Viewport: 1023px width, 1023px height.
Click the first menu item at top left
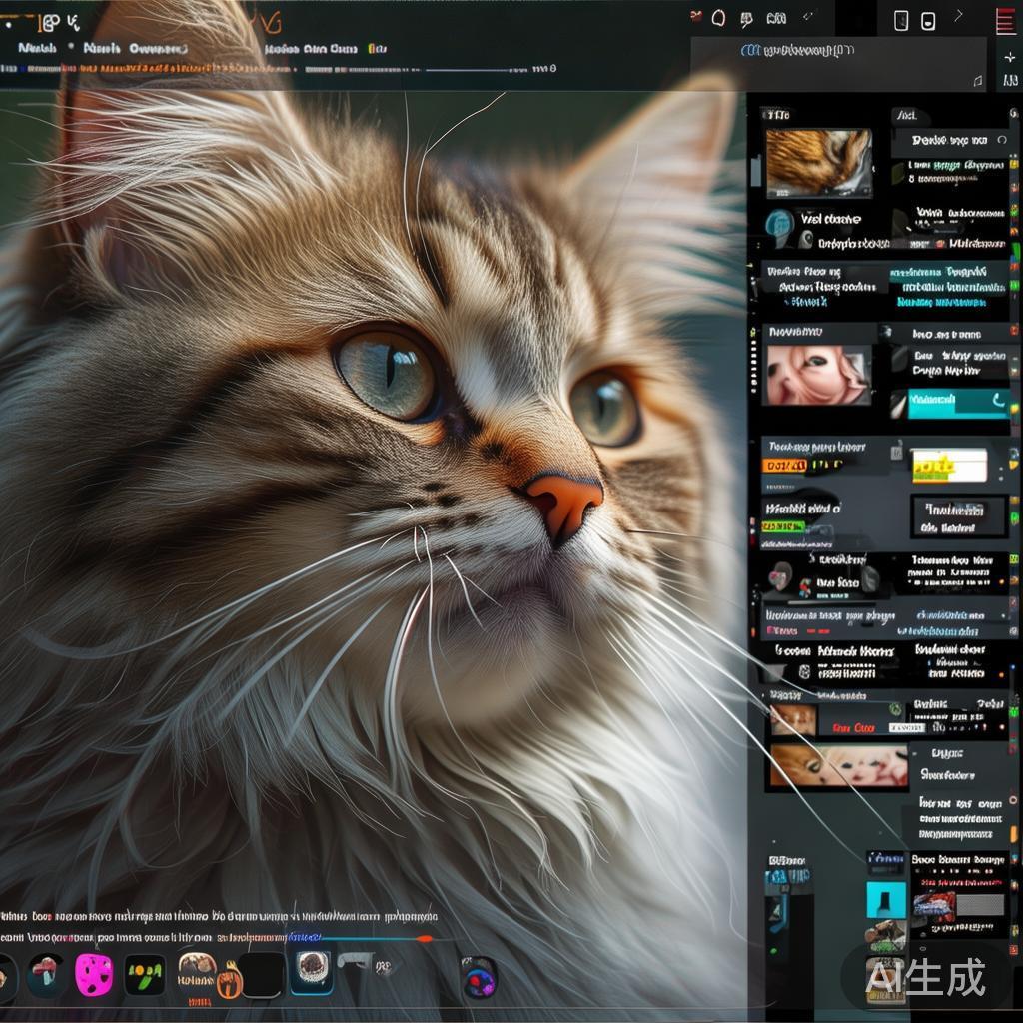[37, 48]
